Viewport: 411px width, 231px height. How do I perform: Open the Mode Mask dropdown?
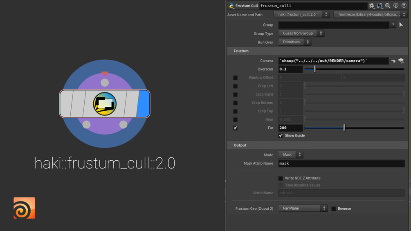click(x=291, y=155)
